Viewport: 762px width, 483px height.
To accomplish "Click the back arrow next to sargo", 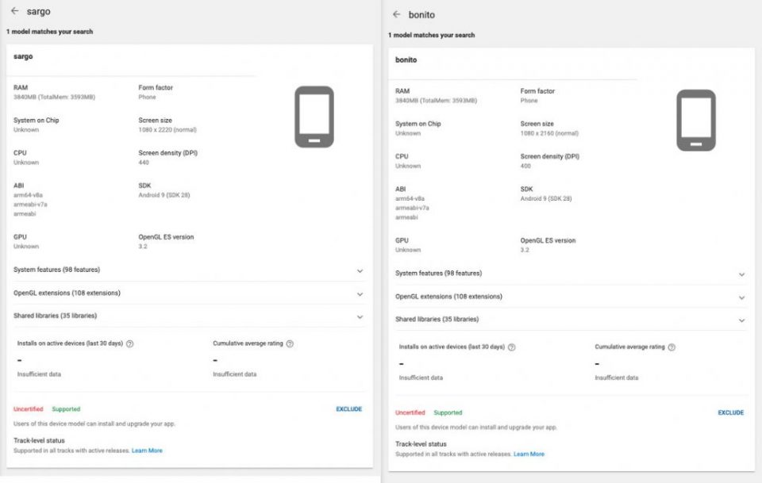I will (14, 11).
